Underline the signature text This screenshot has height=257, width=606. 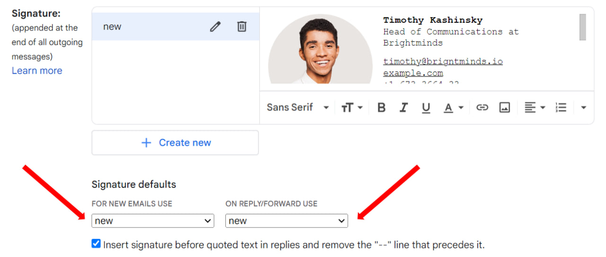426,107
